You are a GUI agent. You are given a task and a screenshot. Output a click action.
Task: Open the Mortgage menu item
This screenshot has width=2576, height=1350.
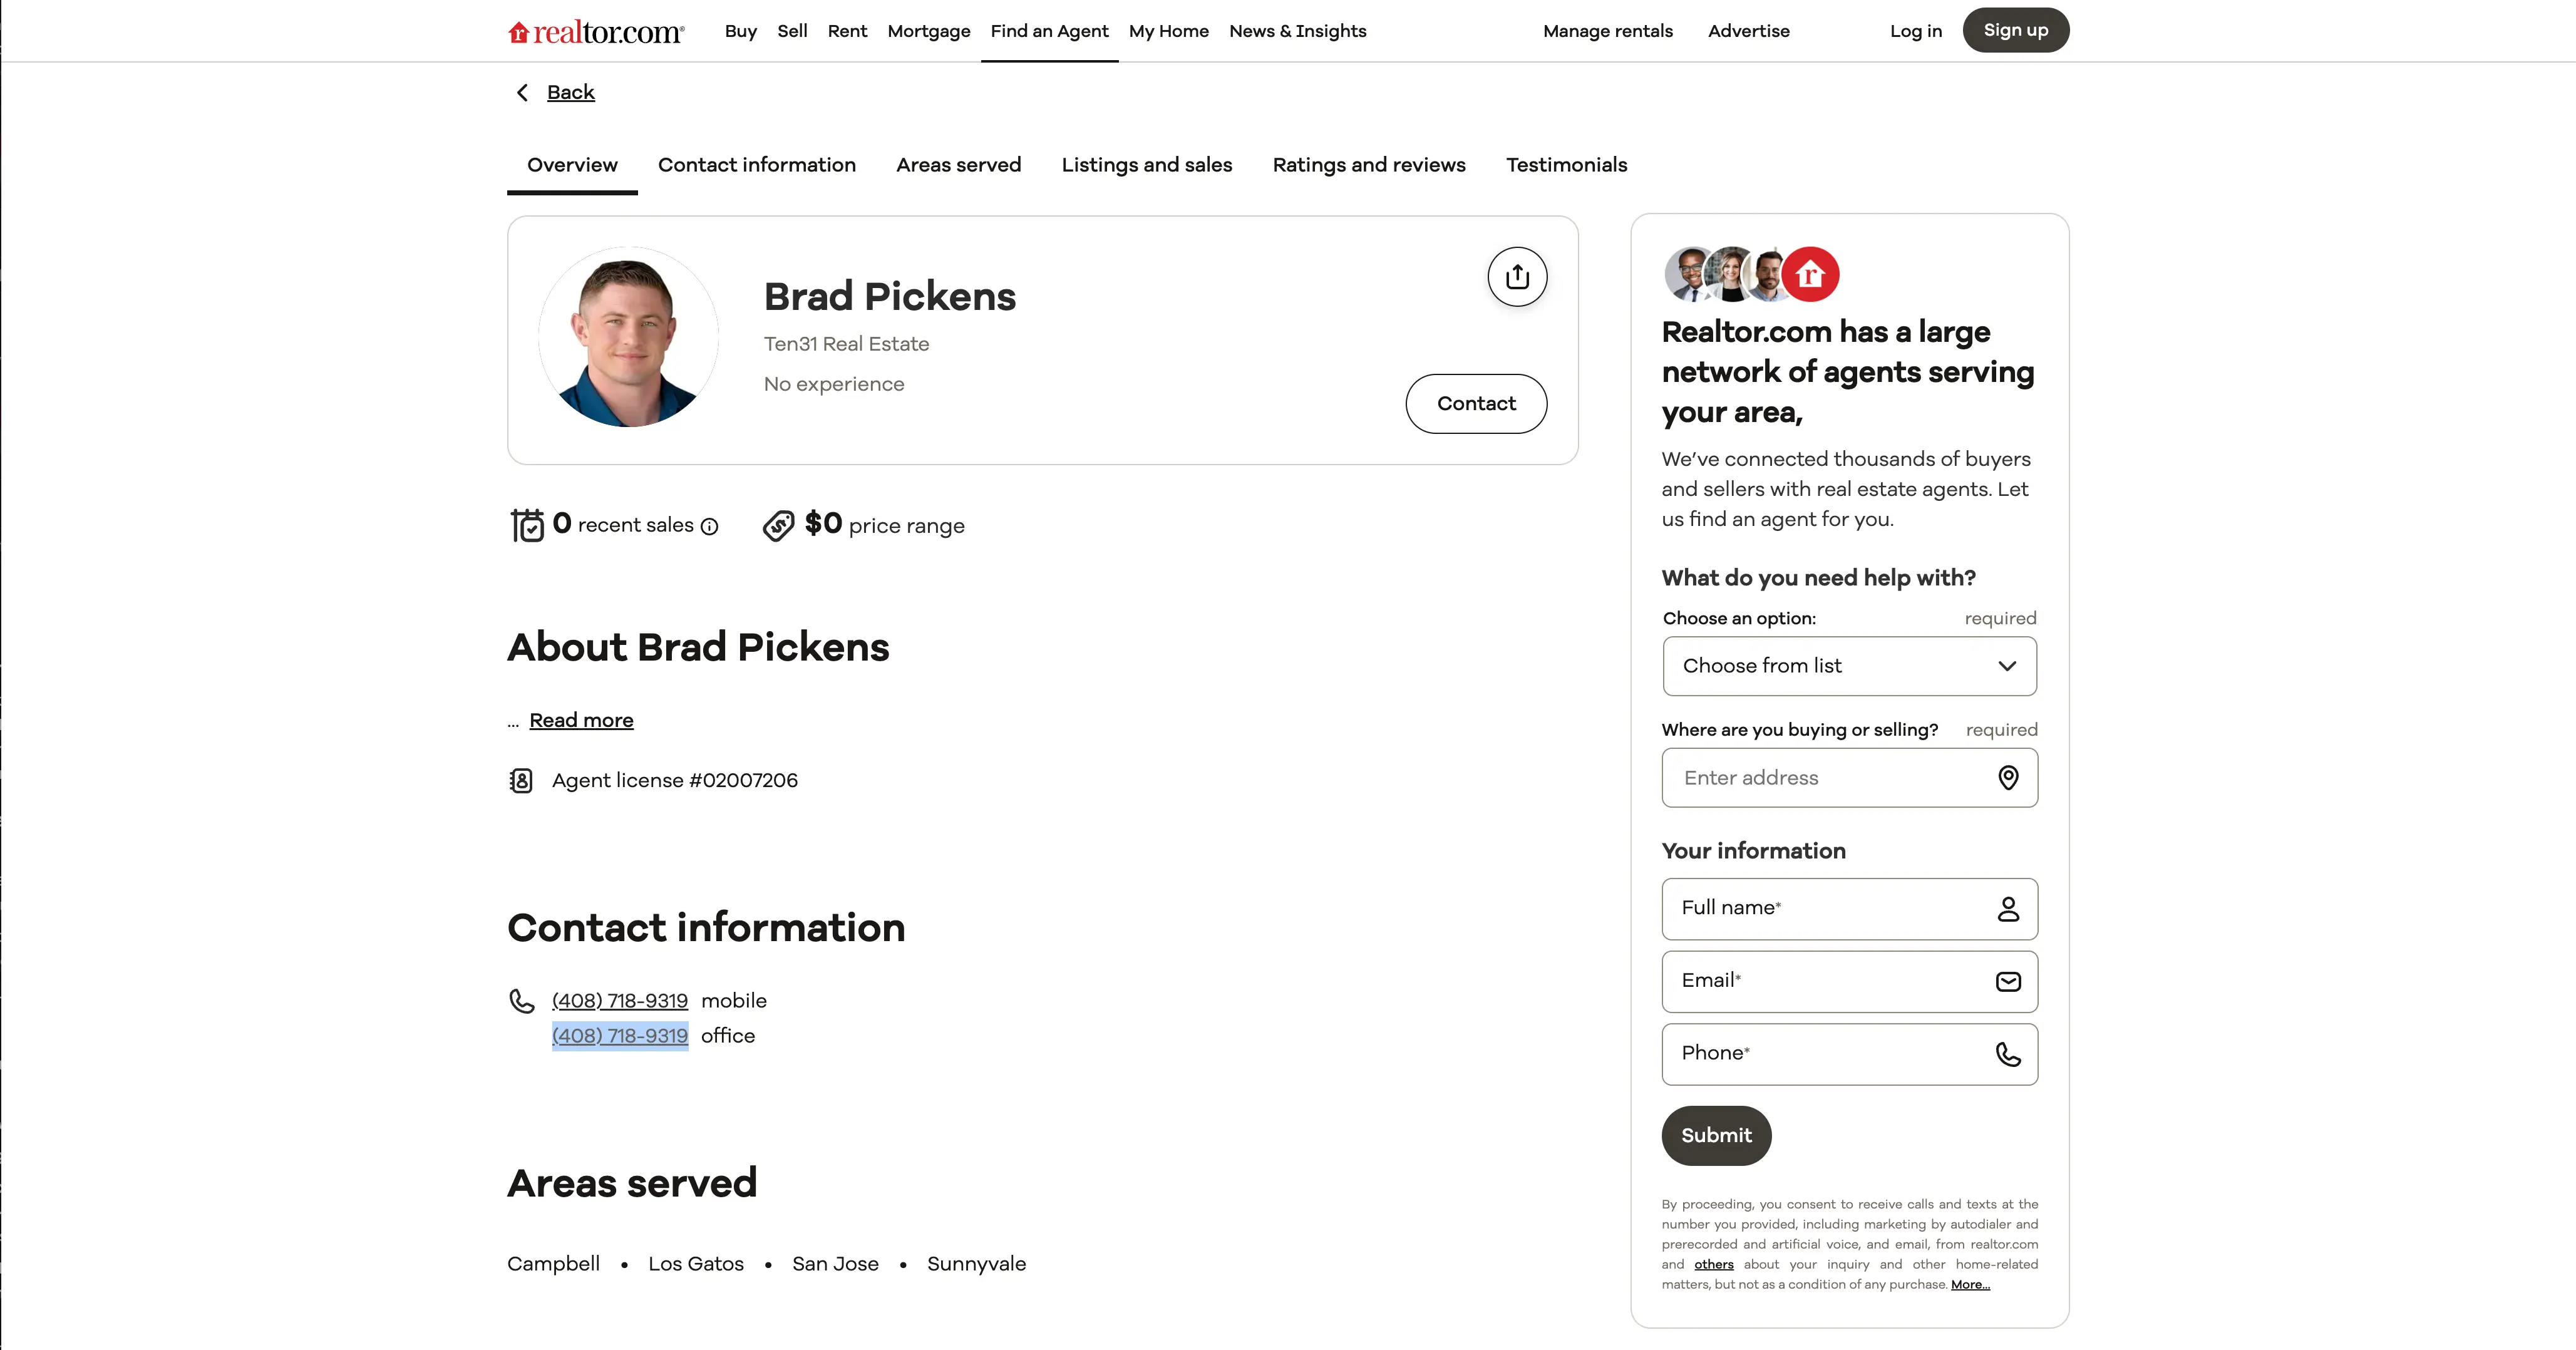928,31
